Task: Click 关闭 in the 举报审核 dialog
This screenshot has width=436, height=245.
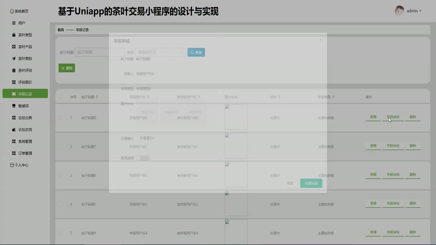Action: click(x=290, y=183)
